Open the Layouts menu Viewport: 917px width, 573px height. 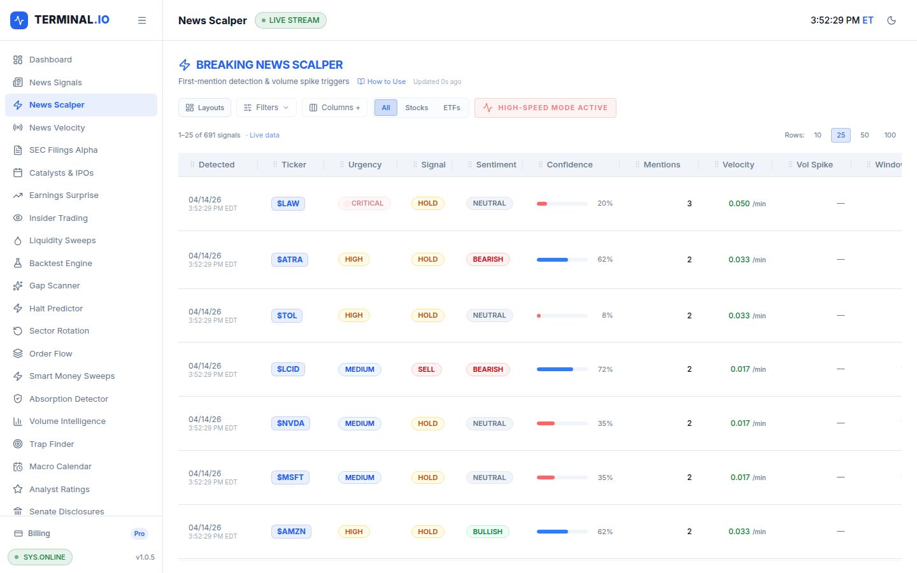(x=204, y=108)
